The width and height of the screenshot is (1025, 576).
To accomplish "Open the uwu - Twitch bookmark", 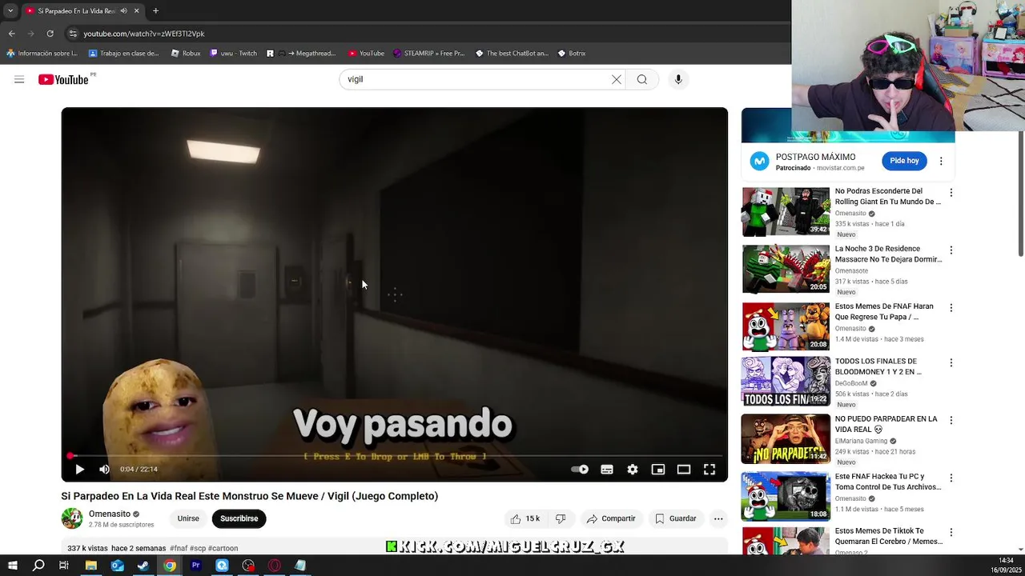I will pyautogui.click(x=233, y=54).
